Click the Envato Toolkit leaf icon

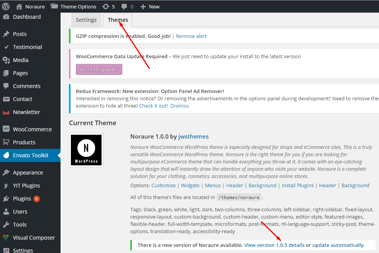[x=6, y=155]
